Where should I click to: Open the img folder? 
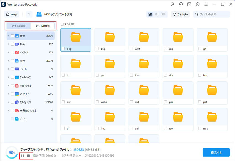(110, 120)
